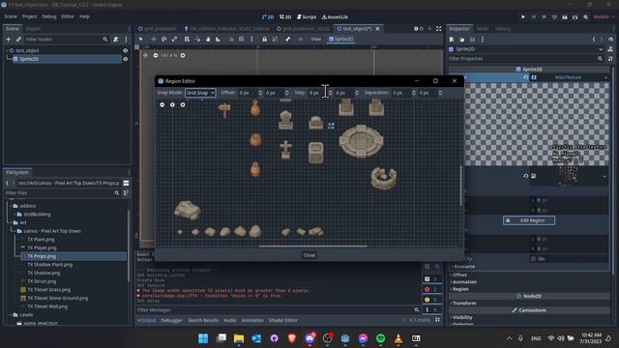619x348 pixels.
Task: Click the Region Editor horizontal scrollbar
Action: [312, 246]
